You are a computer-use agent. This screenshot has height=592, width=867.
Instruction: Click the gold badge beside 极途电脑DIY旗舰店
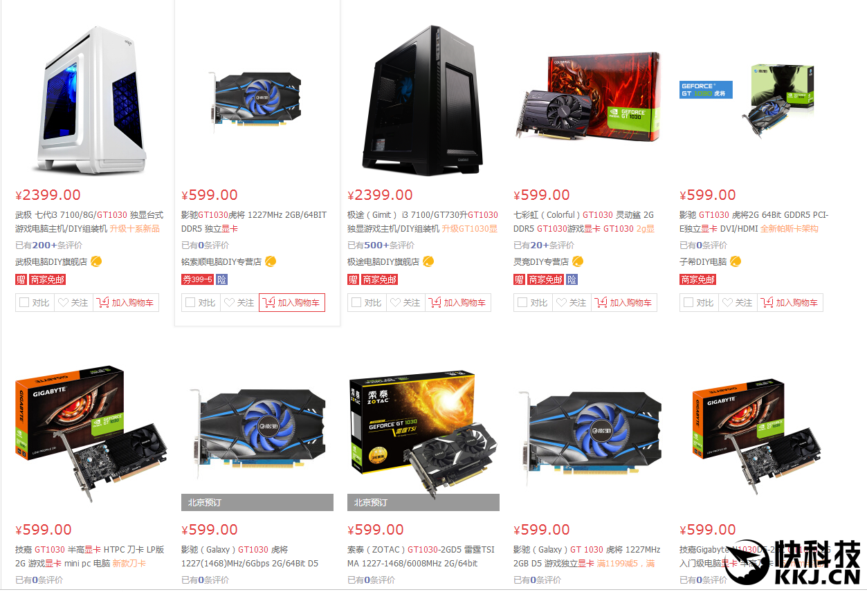(429, 261)
